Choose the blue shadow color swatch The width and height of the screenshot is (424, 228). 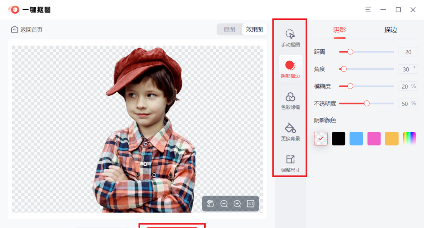pyautogui.click(x=356, y=138)
